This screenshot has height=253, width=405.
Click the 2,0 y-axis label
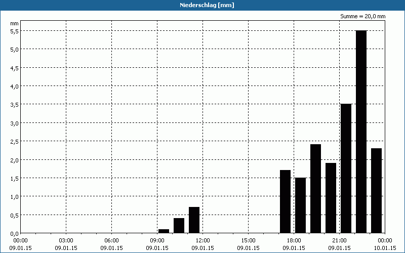(x=15, y=160)
